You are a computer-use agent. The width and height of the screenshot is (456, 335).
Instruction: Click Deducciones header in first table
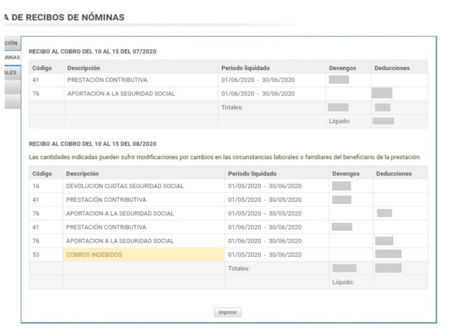(392, 68)
